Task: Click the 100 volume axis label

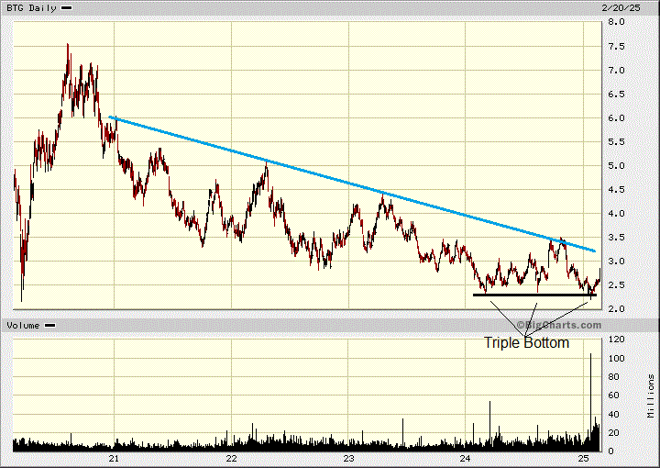Action: pos(617,359)
